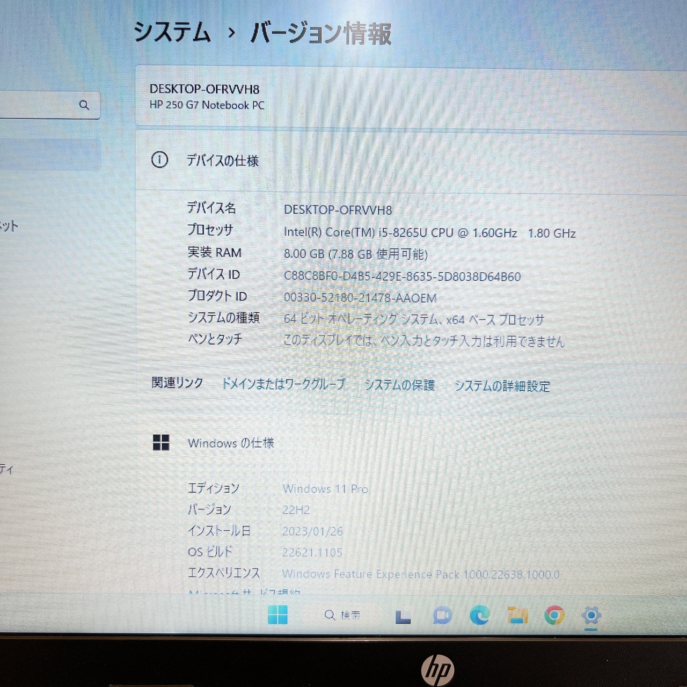Collapse the デバイスの仕様 section header
This screenshot has height=687, width=687.
coord(411,160)
